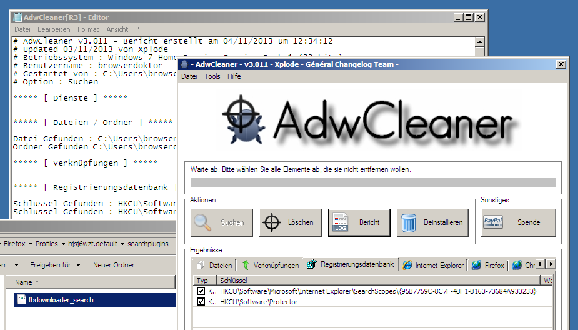Click the AdwCleaner bug logo

tap(243, 120)
